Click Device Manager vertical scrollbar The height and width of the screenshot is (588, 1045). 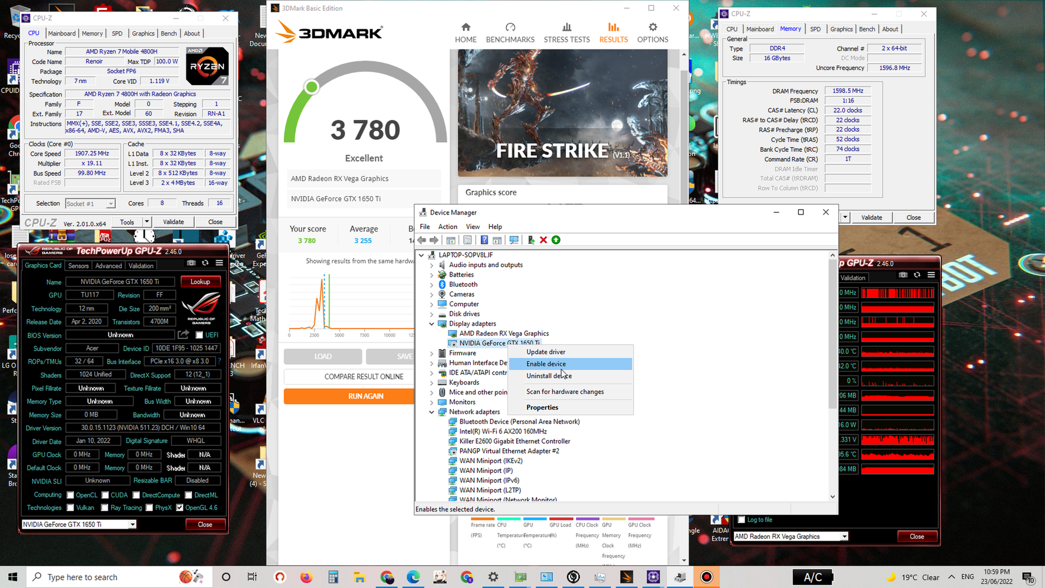[833, 333]
